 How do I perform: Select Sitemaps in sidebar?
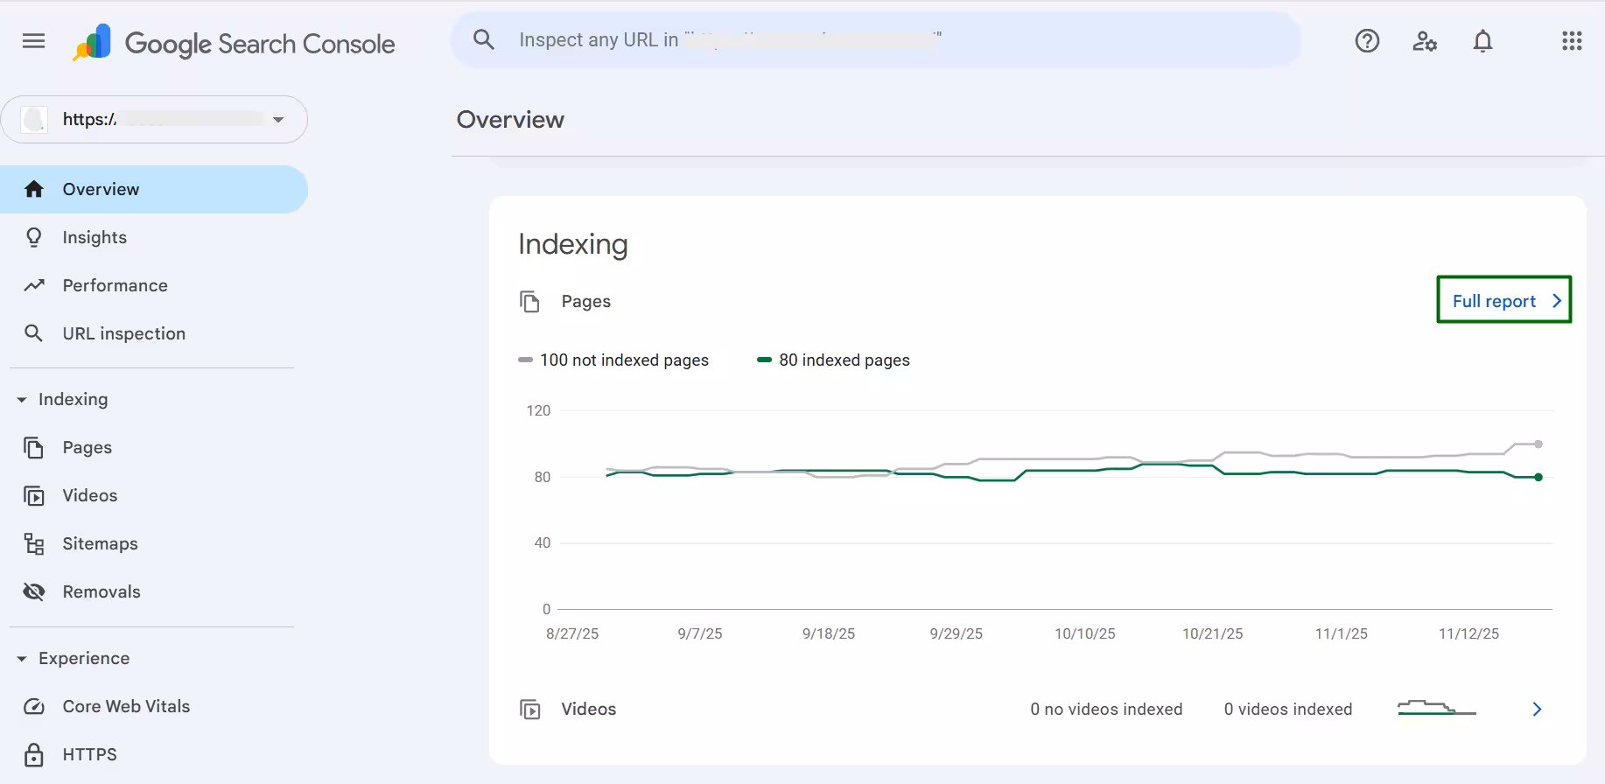[154, 543]
